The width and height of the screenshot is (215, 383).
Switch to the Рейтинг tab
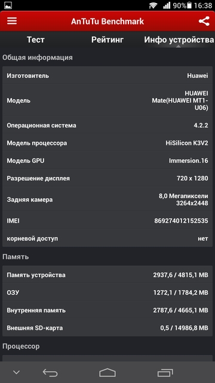pos(107,39)
